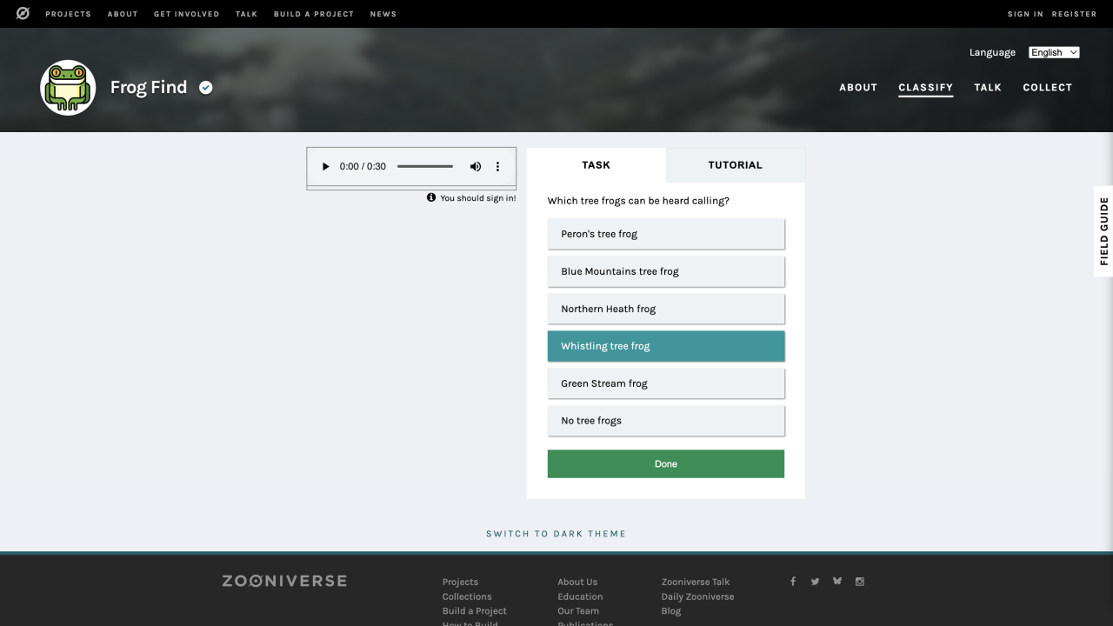Open the audio player more options menu
This screenshot has width=1113, height=626.
498,166
